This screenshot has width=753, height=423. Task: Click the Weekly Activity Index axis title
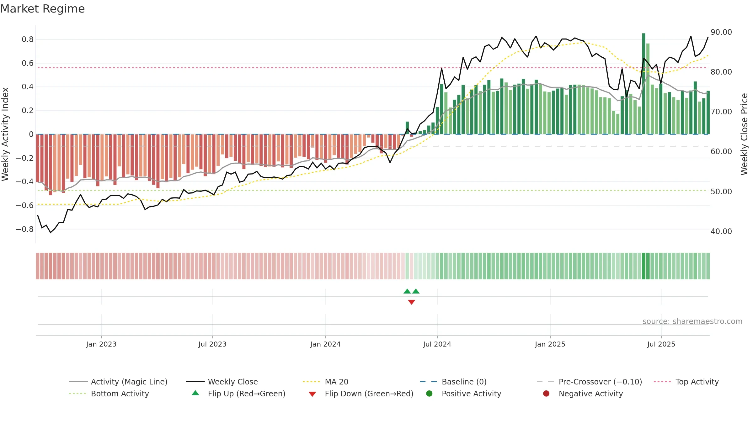tap(5, 134)
